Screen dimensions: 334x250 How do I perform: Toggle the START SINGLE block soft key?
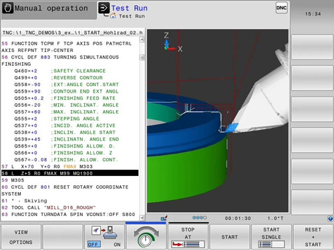click(271, 237)
